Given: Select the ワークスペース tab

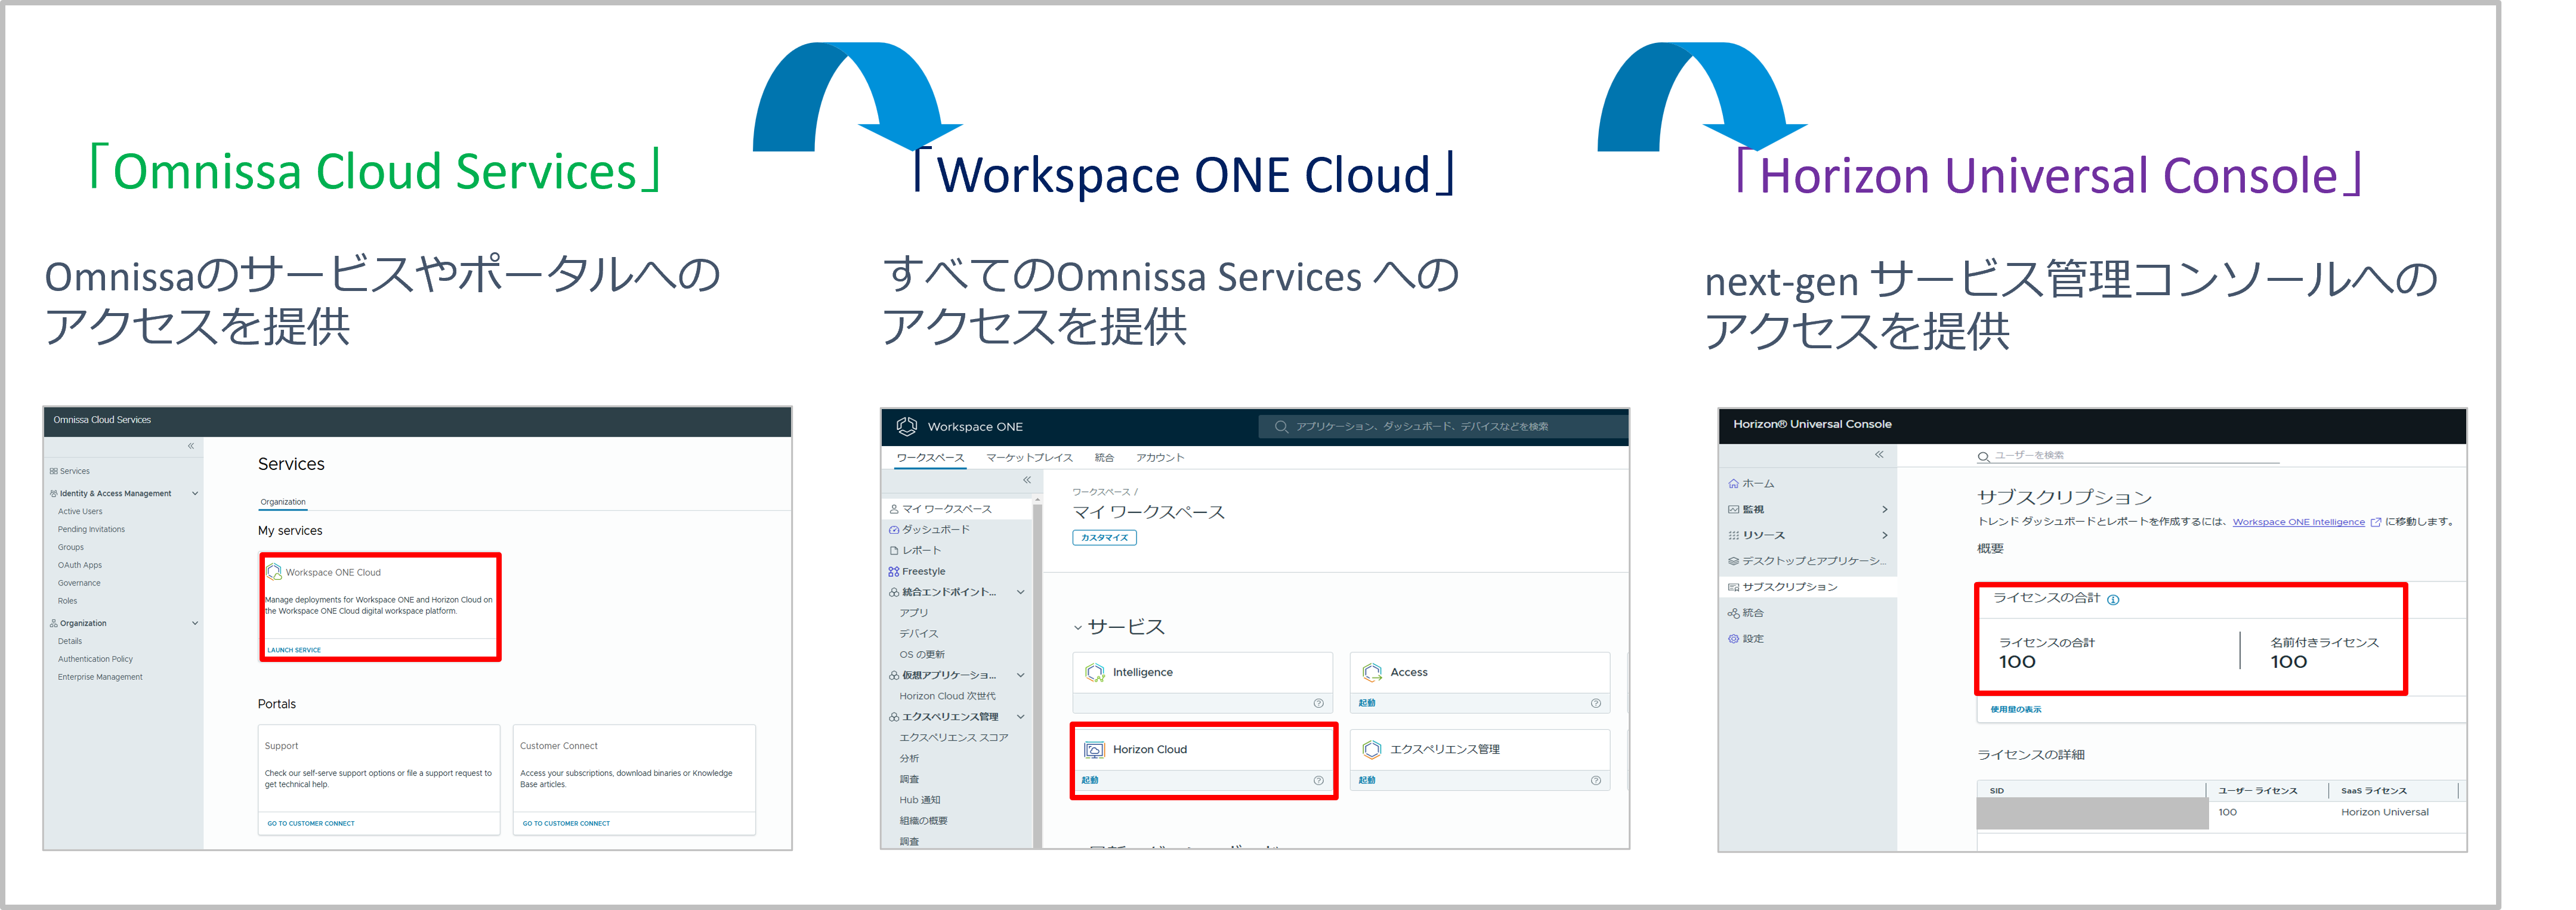Looking at the screenshot, I should coord(930,457).
